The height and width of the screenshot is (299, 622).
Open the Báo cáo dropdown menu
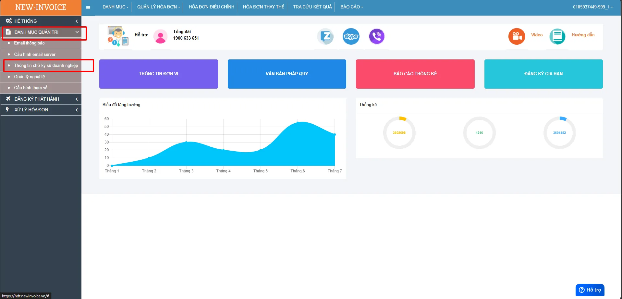(x=352, y=7)
